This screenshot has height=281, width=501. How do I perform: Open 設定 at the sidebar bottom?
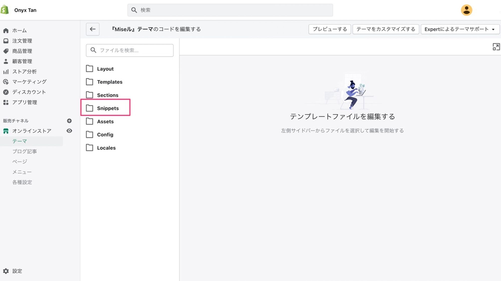[x=17, y=271]
